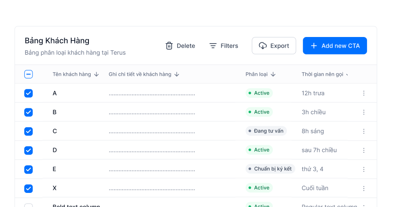Screen dimensions: 408x207
Task: Click the Bảng Khách Hàng title
Action: 57,41
